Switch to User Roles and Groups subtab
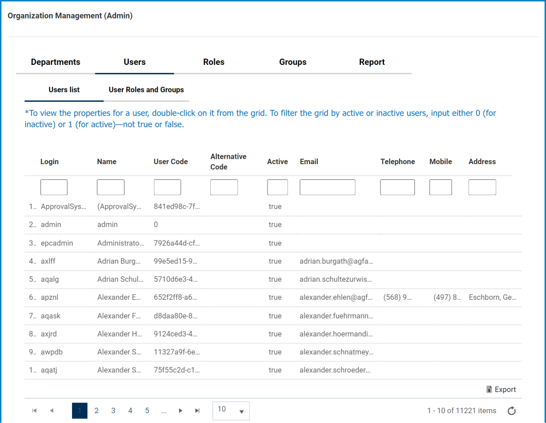 pyautogui.click(x=146, y=90)
